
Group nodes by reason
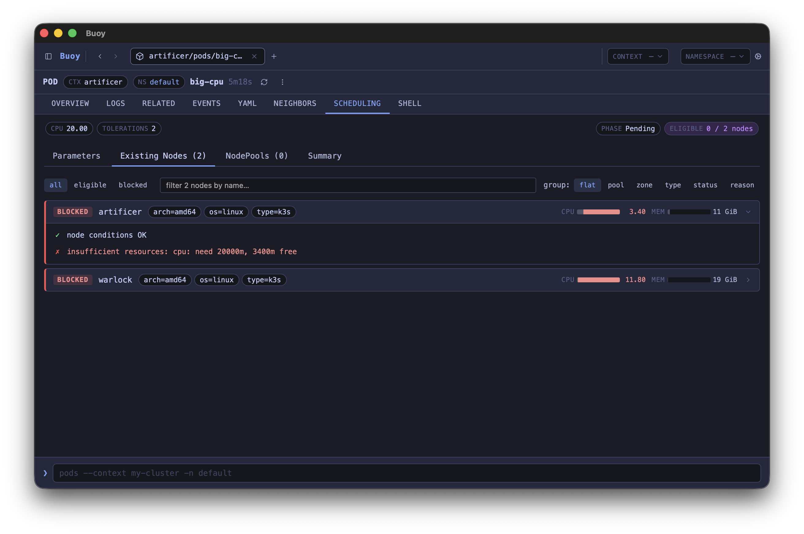[x=742, y=185]
